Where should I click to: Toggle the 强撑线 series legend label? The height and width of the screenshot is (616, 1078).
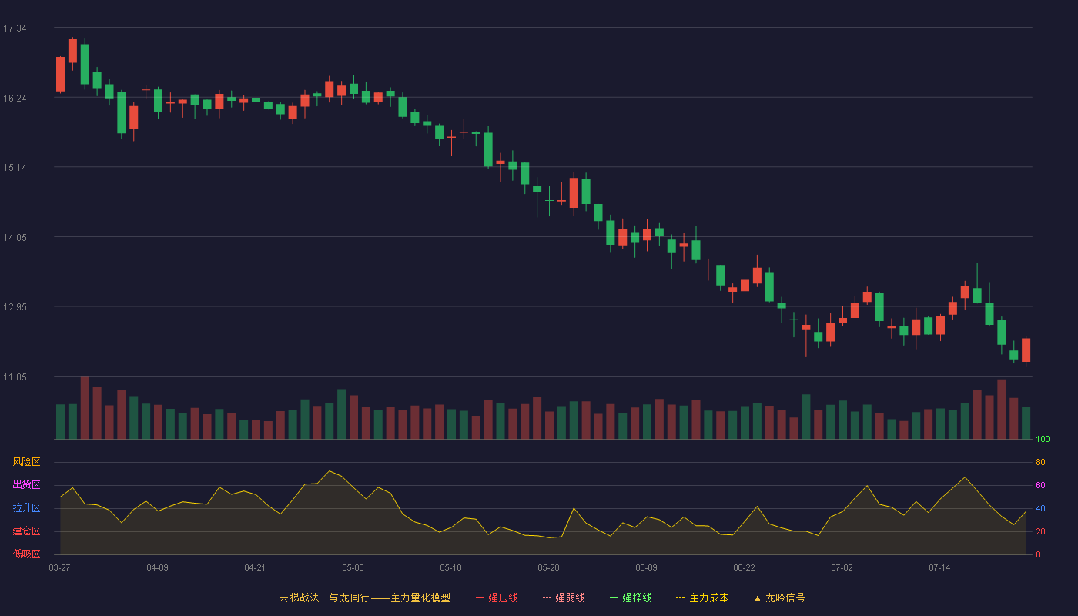(x=637, y=598)
